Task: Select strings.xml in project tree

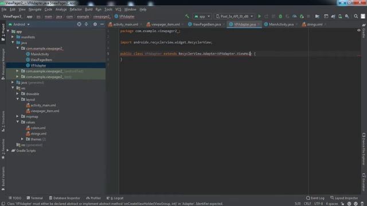Action: [x=38, y=133]
